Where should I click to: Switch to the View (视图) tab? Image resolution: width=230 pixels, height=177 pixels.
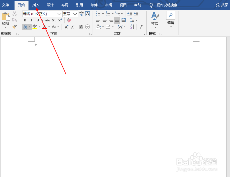point(123,5)
